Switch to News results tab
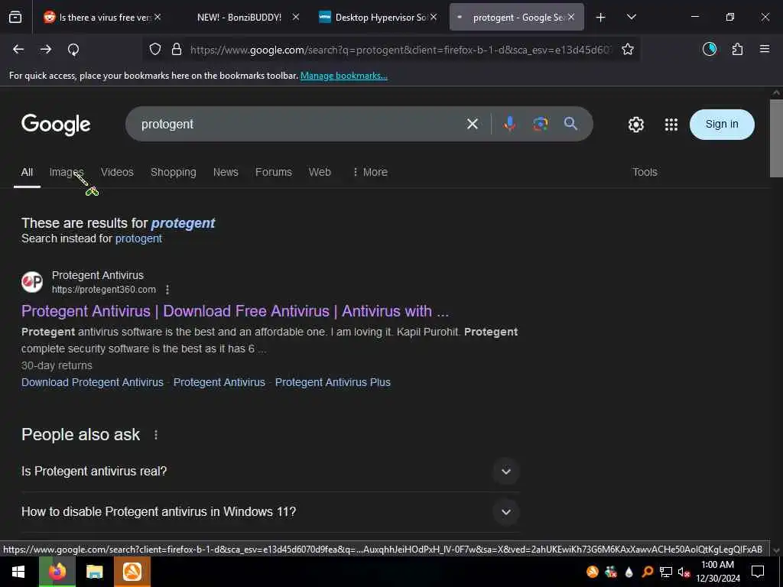The height and width of the screenshot is (587, 783). pos(226,172)
